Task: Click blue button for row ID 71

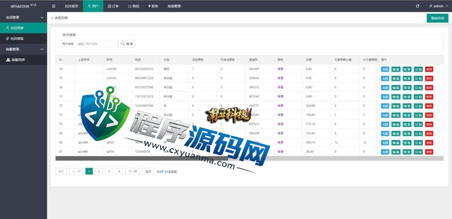Action: [x=385, y=115]
